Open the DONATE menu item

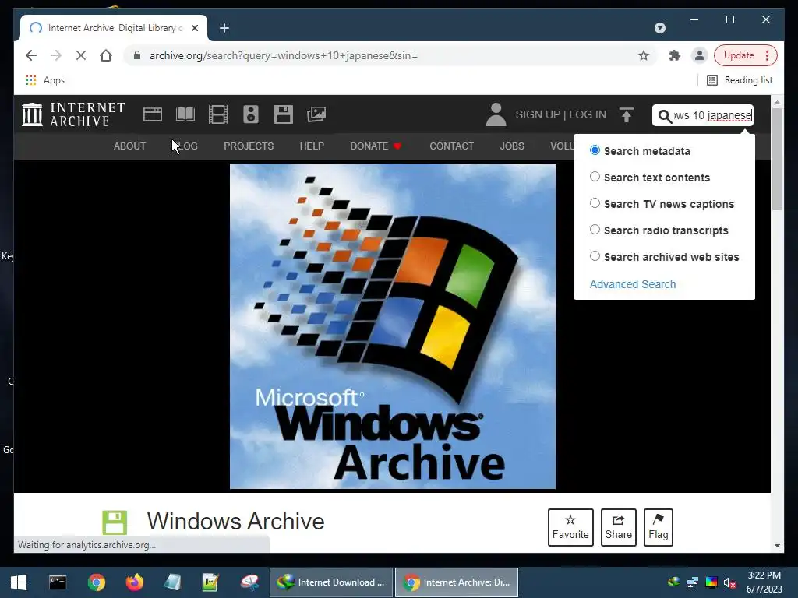tap(376, 146)
